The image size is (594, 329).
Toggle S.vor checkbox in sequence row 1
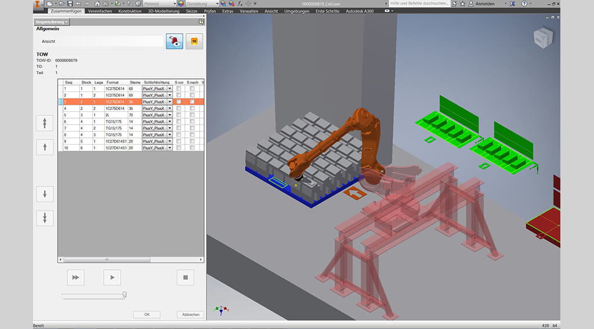click(x=179, y=88)
